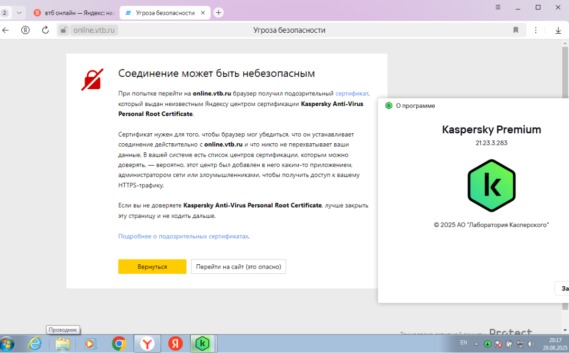Switch to втб онлайн — Яндекс tab
569x353 pixels.
[74, 13]
